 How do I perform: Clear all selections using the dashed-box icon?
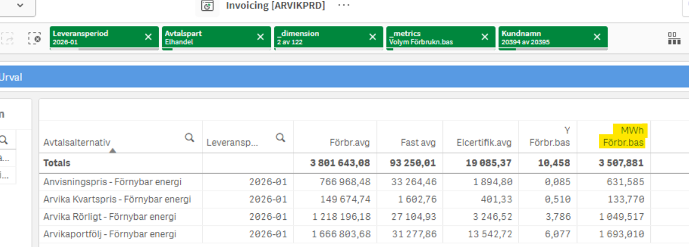35,38
